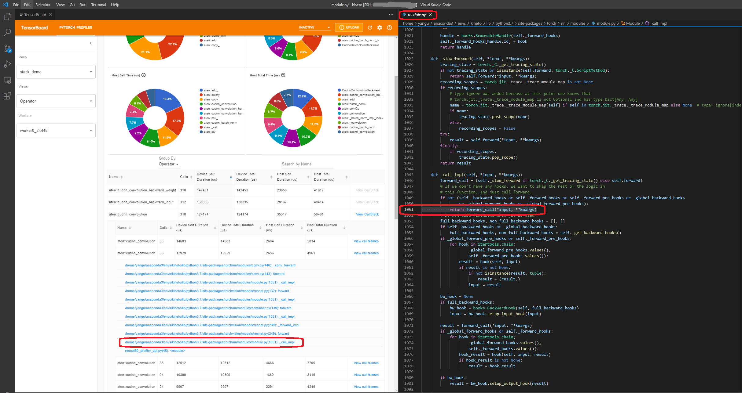Viewport: 742px width, 393px height.
Task: Click the collapse sidebar arrow icon
Action: (91, 43)
